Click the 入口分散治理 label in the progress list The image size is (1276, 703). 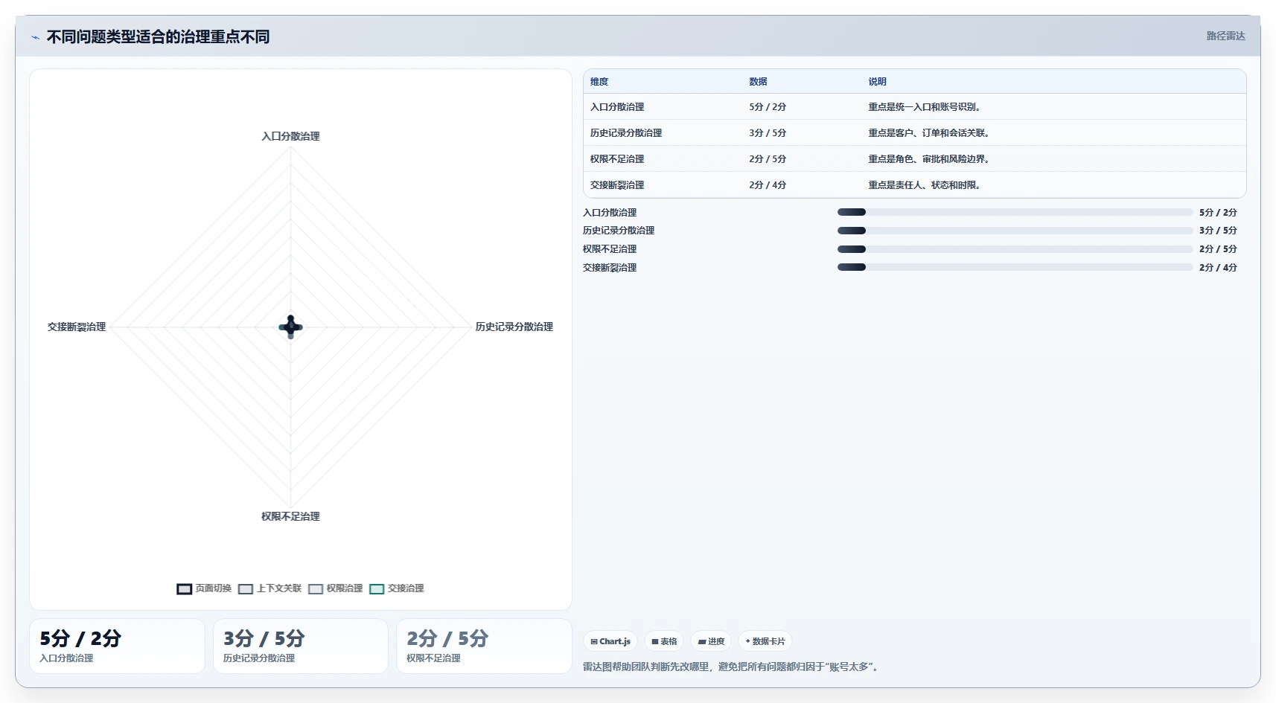610,213
